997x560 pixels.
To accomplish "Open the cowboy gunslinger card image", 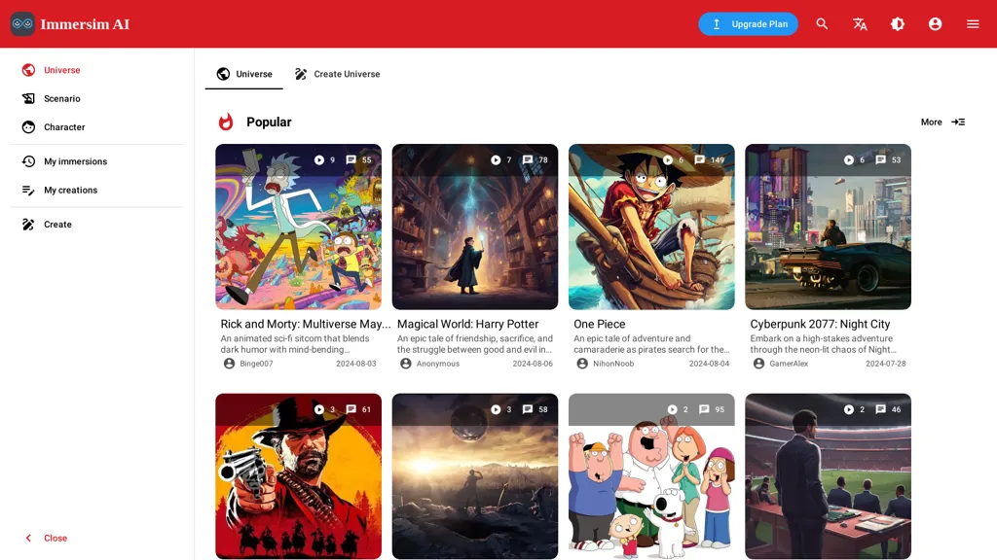I will (298, 476).
